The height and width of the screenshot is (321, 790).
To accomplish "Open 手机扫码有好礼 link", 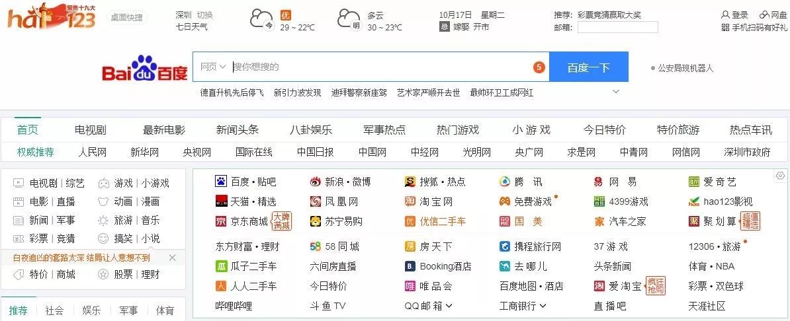I will click(754, 27).
